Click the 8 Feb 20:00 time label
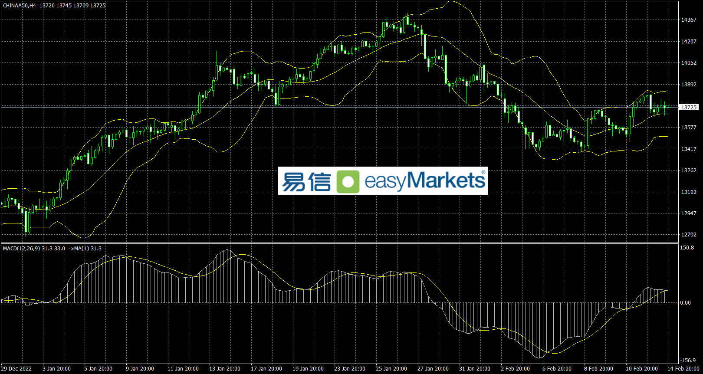This screenshot has width=703, height=374. 598,369
